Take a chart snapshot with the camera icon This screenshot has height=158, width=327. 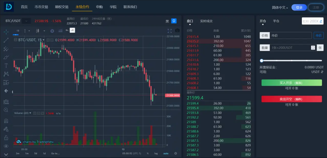pos(177,31)
